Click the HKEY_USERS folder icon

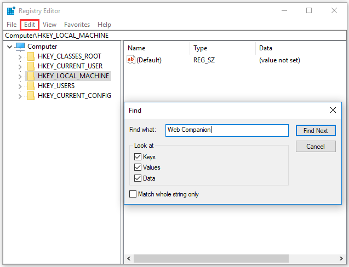coord(31,86)
